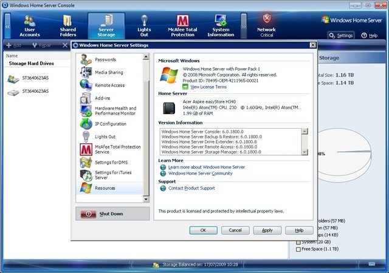Select the Server Storage tab icon

click(107, 21)
